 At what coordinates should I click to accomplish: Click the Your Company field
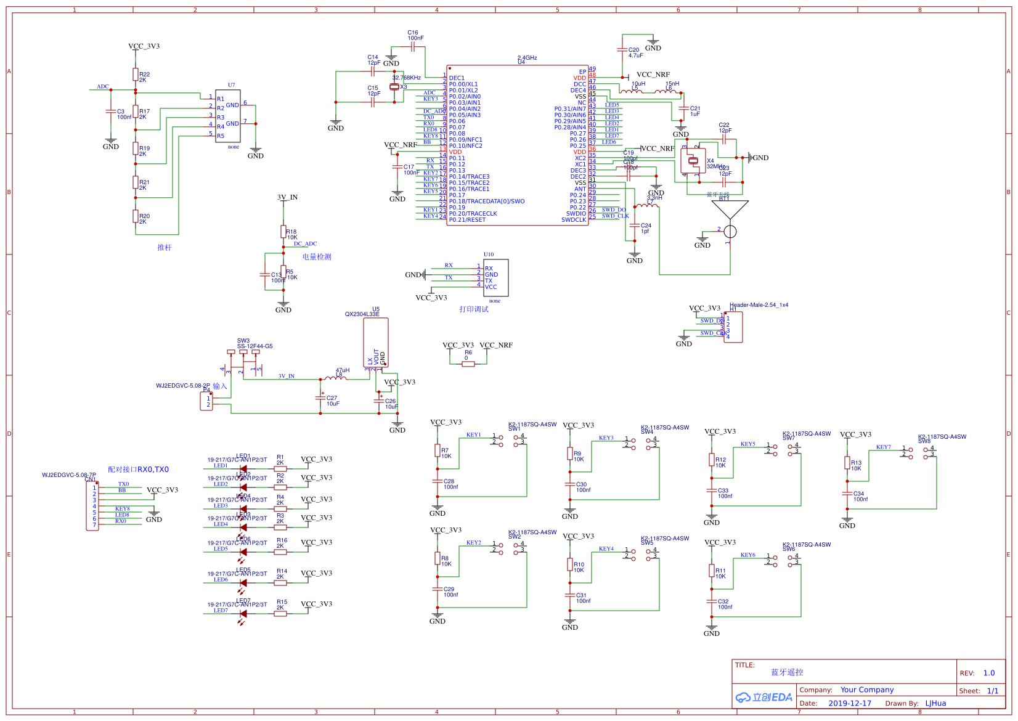point(867,690)
